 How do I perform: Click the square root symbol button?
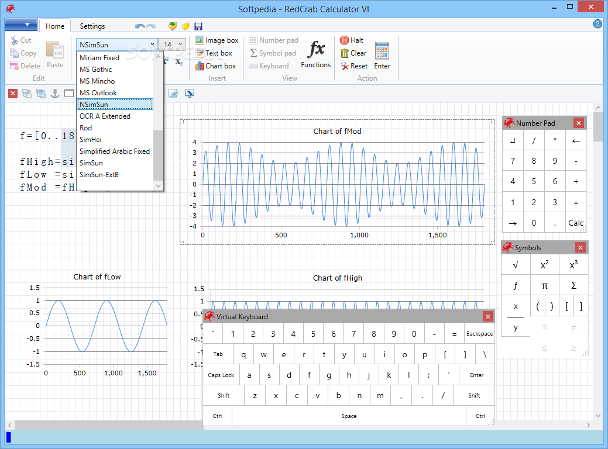[516, 265]
